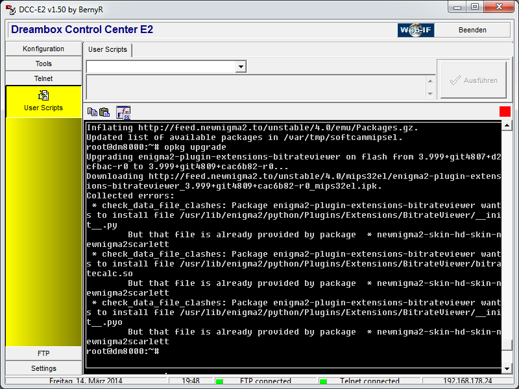Click the "Telnet connected" status bar entry
Screen dimensions: 519x389
coord(369,381)
